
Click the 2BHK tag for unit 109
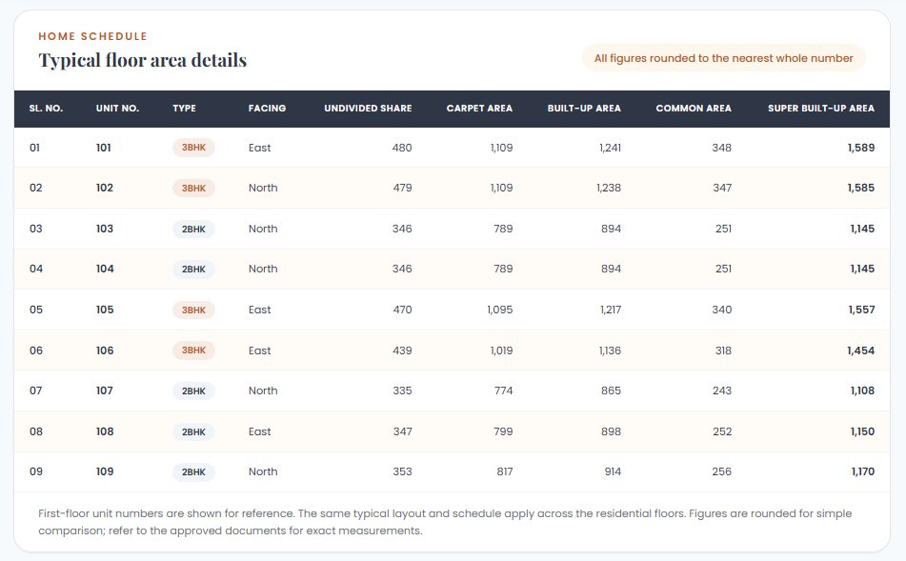click(193, 472)
